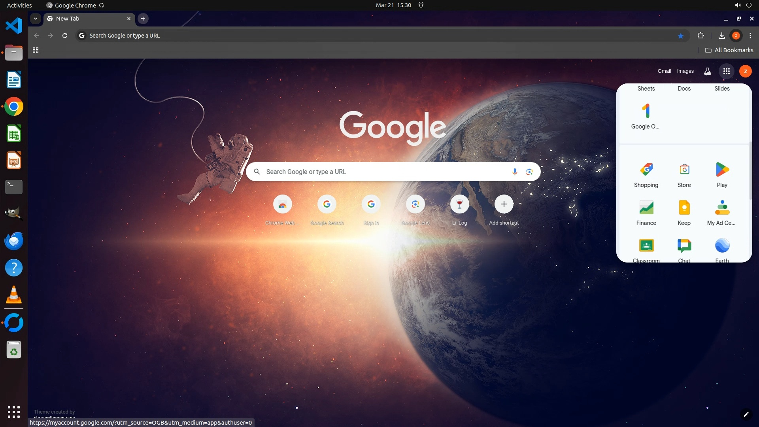Open Chrome's three-dot menu

(750, 36)
